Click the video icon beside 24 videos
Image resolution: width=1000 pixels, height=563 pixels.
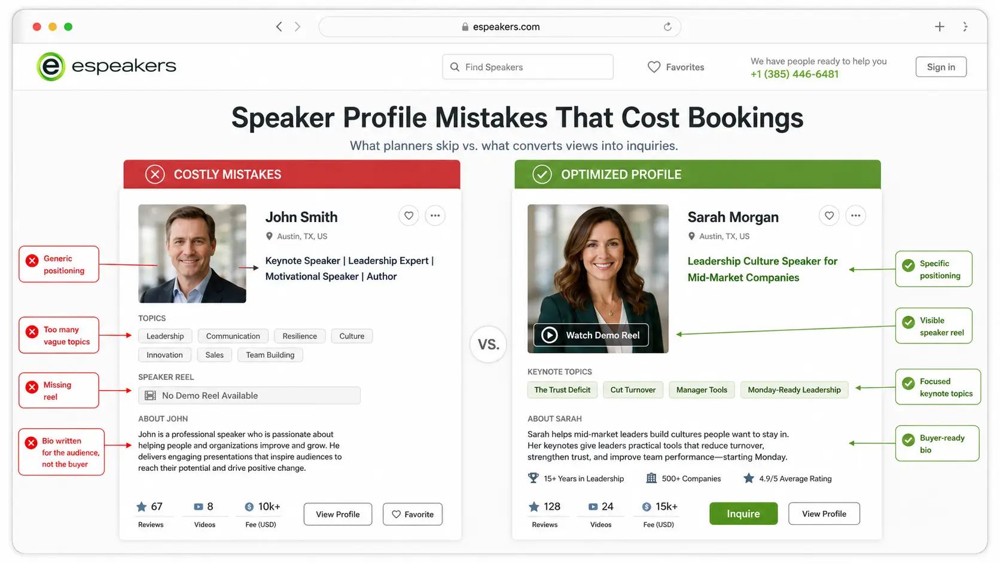click(593, 507)
